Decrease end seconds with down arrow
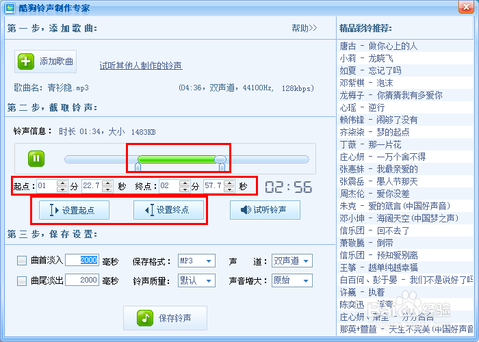This screenshot has height=342, width=479. coord(229,189)
